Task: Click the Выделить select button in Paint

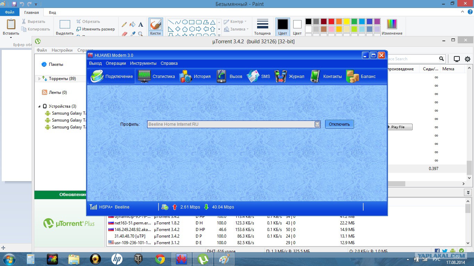Action: [65, 27]
